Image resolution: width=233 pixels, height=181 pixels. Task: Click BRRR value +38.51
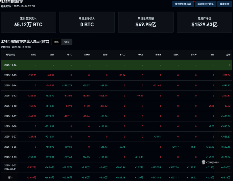157,137
